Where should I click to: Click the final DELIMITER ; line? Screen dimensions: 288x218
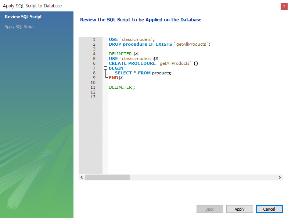tap(122, 87)
